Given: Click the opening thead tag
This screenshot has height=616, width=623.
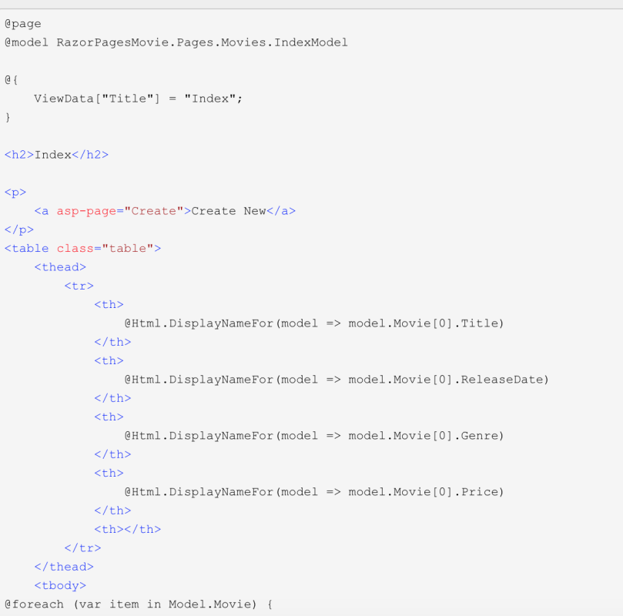Looking at the screenshot, I should tap(60, 267).
